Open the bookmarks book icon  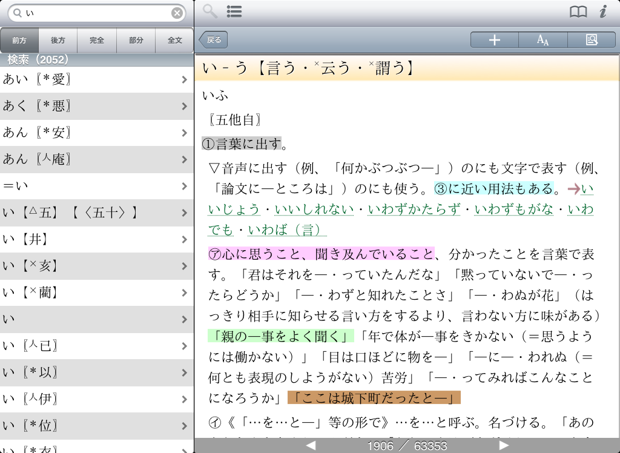pyautogui.click(x=578, y=12)
